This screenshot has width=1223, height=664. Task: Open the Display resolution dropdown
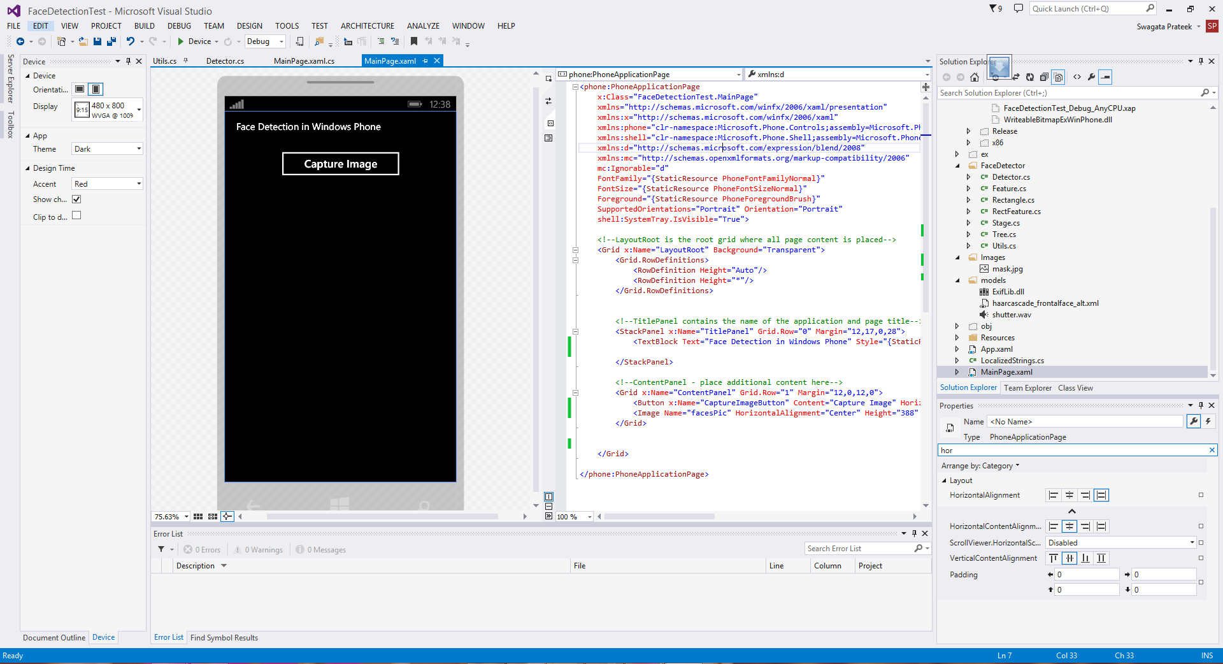coord(107,110)
